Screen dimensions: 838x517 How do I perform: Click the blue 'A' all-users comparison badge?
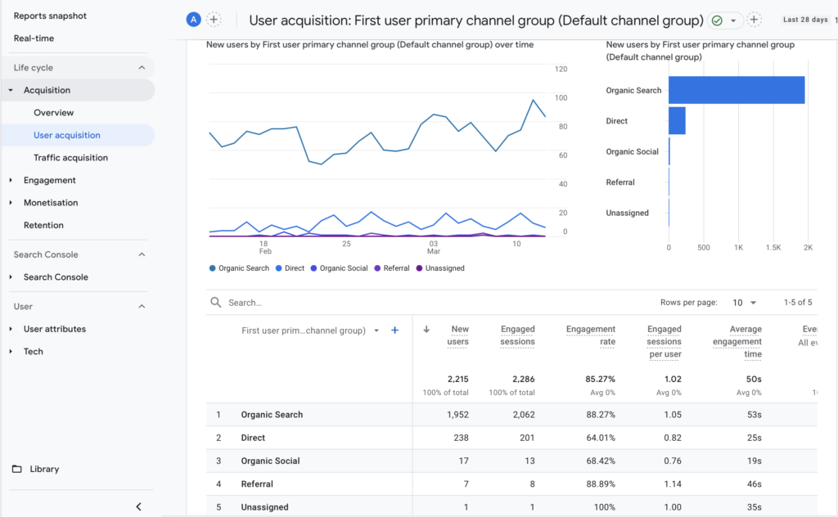point(193,20)
